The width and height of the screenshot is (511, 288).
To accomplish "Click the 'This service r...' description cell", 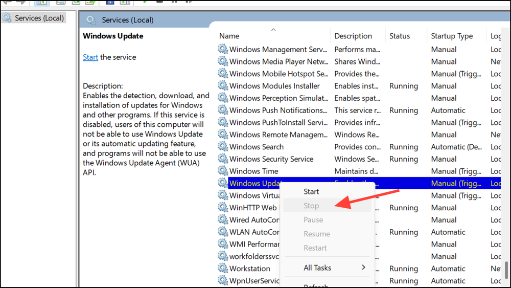I will (x=358, y=110).
